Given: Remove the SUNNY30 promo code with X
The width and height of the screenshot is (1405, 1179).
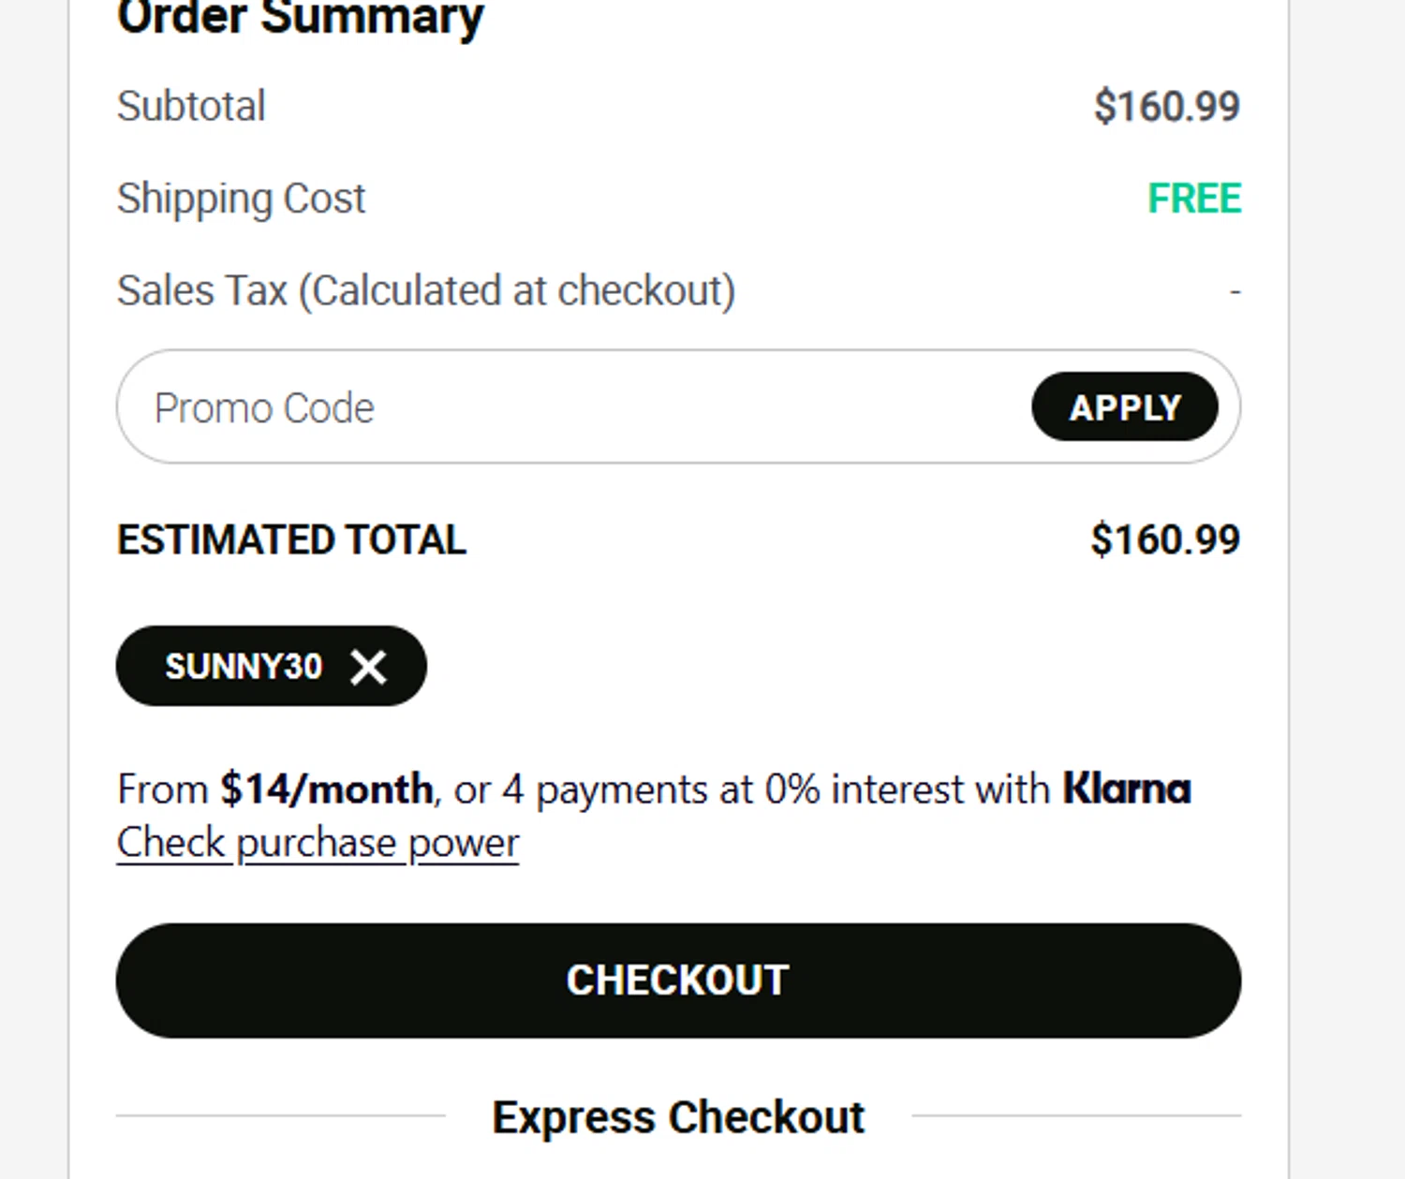Looking at the screenshot, I should click(x=368, y=667).
